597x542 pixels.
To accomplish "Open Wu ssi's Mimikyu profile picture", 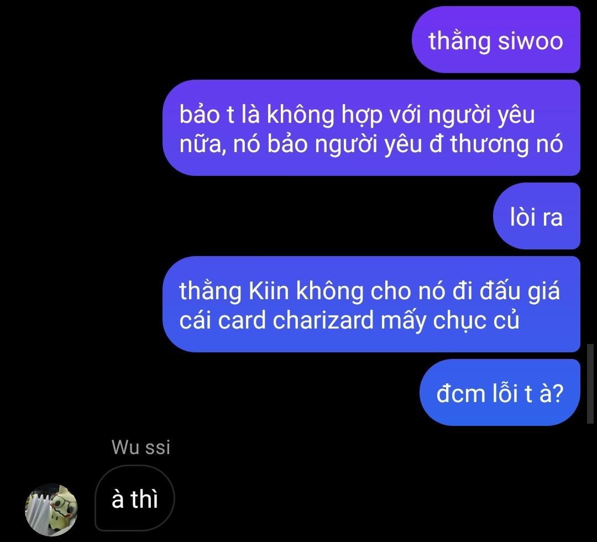I will (x=51, y=510).
